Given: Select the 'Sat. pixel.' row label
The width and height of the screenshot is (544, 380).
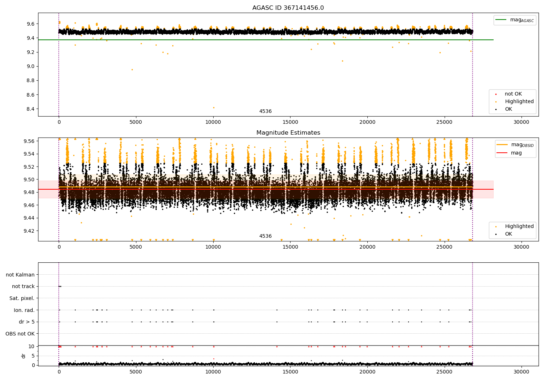Looking at the screenshot, I should point(22,298).
